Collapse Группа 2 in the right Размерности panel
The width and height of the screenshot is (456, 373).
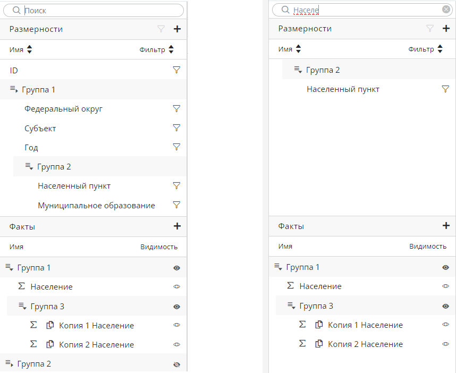click(x=298, y=70)
